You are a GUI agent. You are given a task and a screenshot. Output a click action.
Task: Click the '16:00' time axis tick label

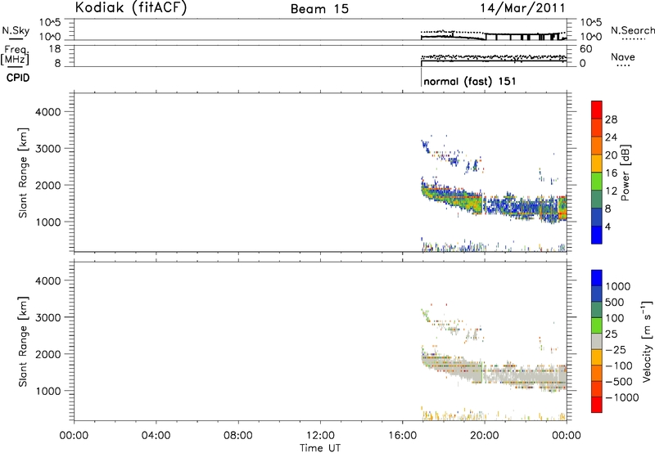point(402,436)
